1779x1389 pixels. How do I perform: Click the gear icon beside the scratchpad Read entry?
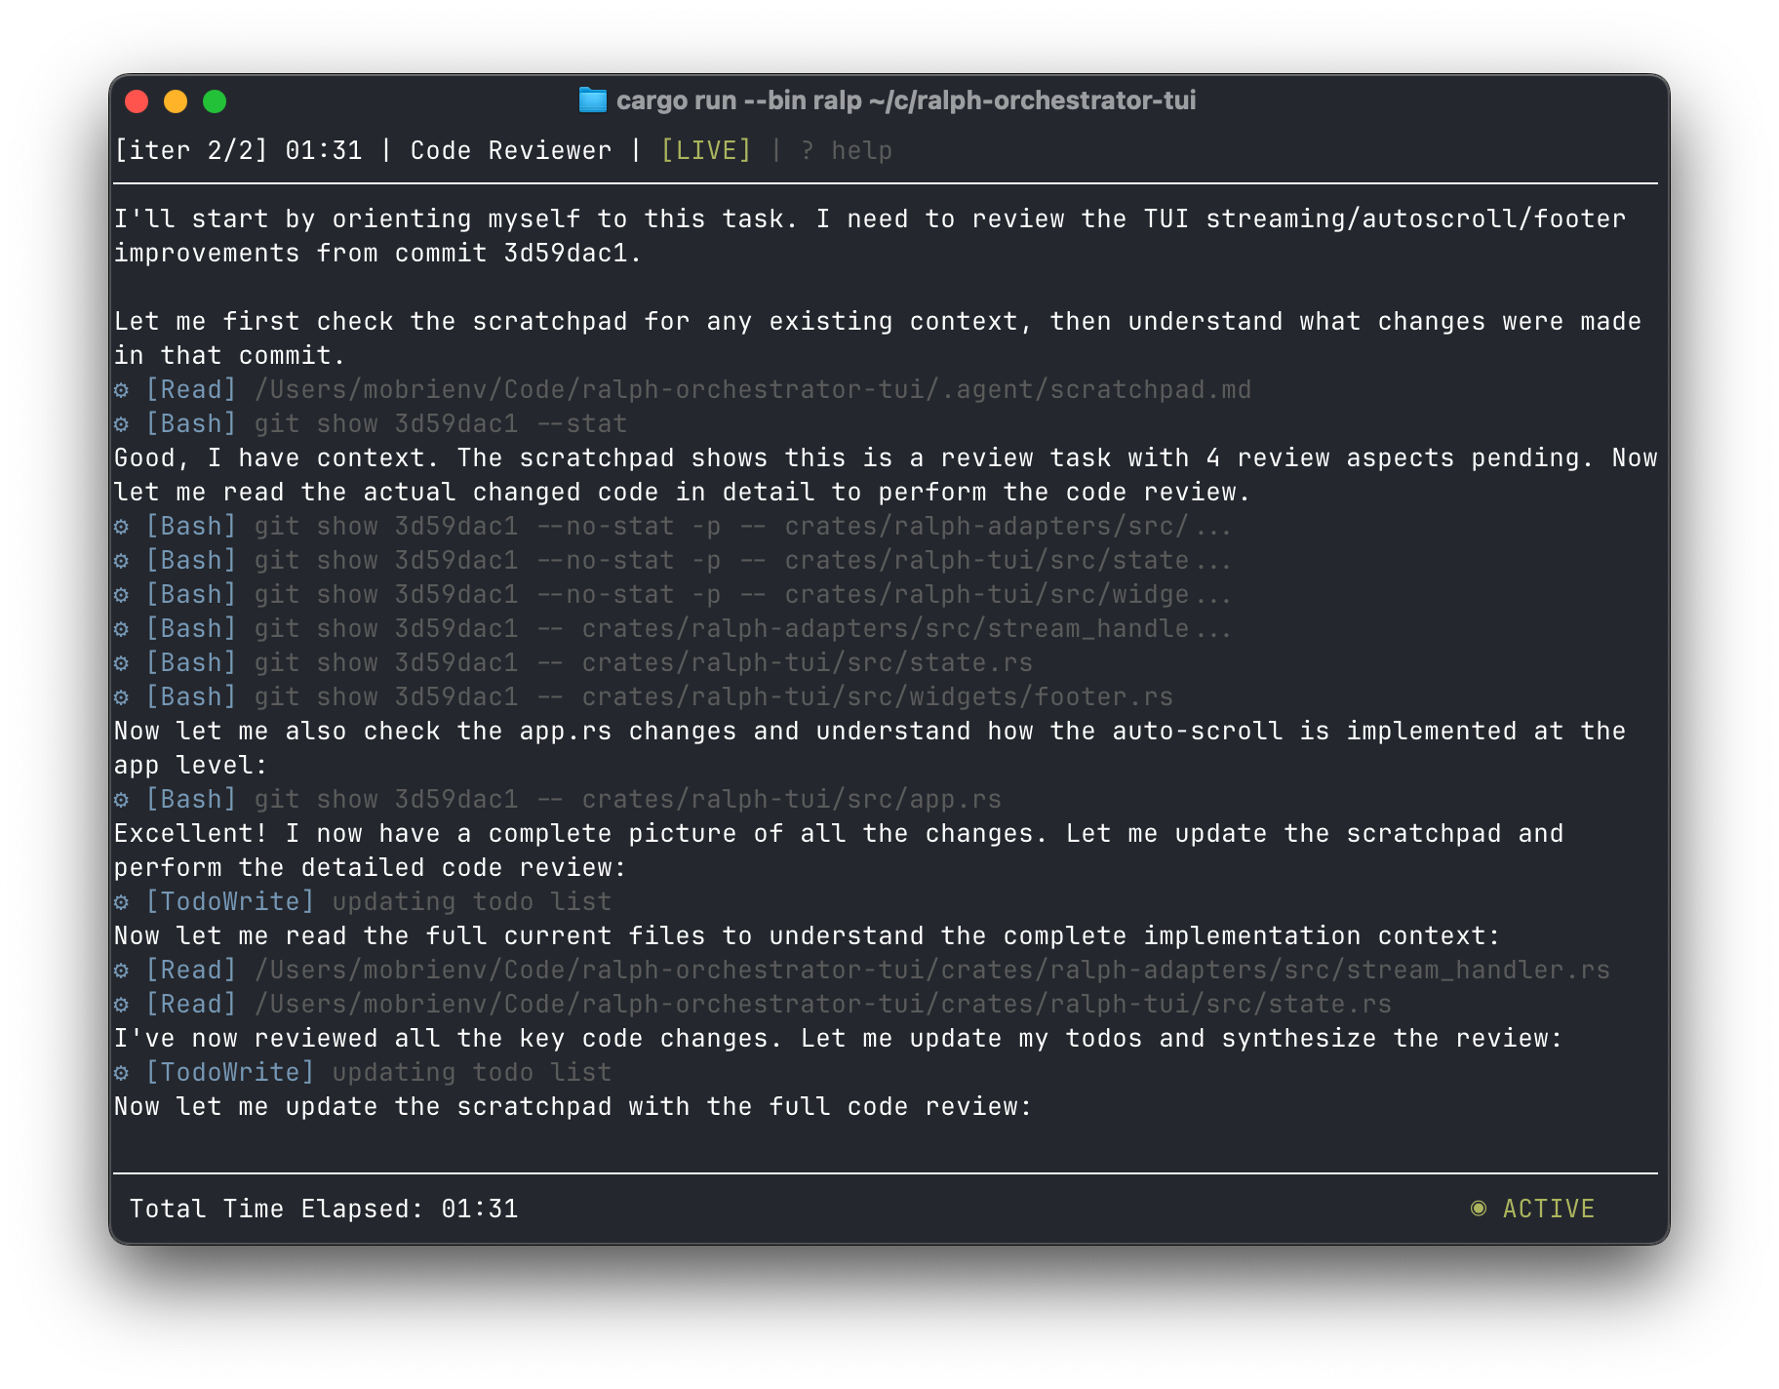pyautogui.click(x=121, y=388)
